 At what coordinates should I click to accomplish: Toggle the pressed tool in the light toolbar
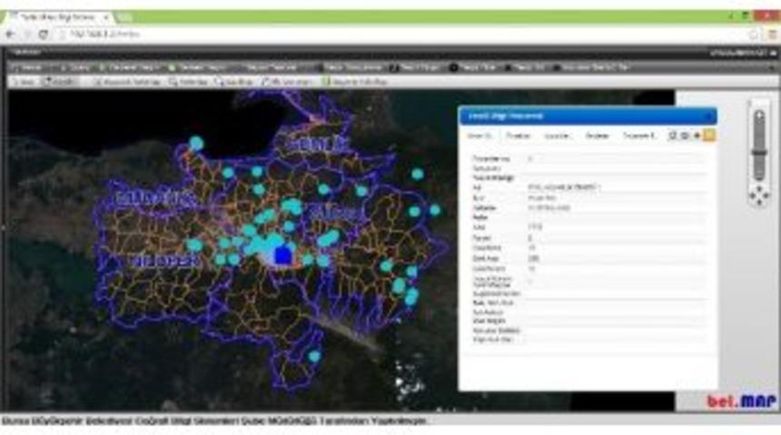tap(60, 82)
